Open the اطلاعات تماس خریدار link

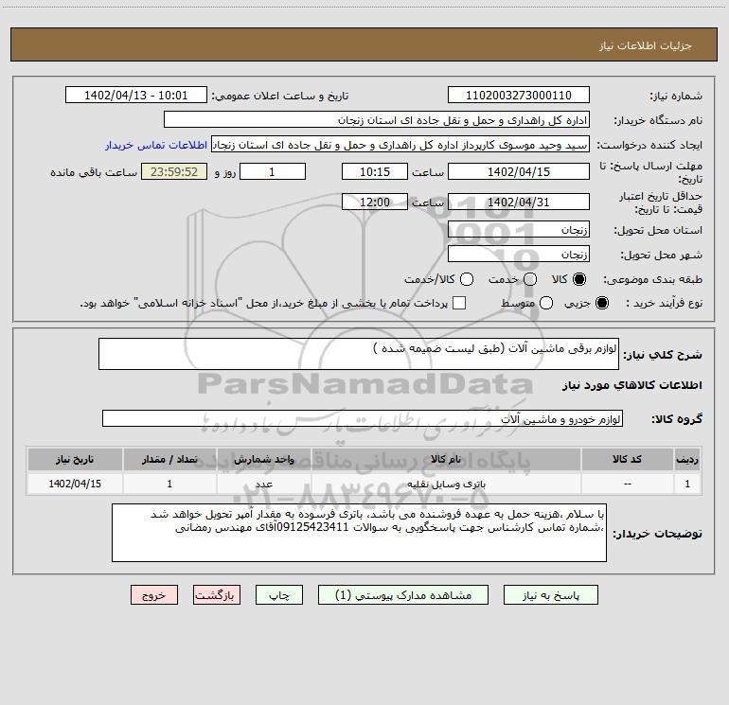(156, 145)
